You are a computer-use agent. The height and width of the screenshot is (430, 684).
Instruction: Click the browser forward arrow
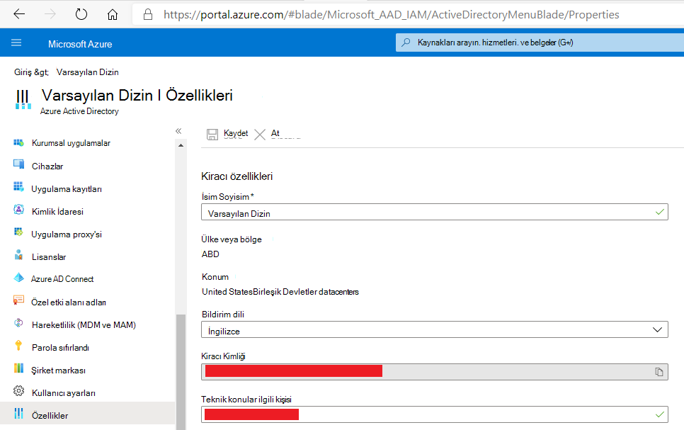[x=50, y=14]
